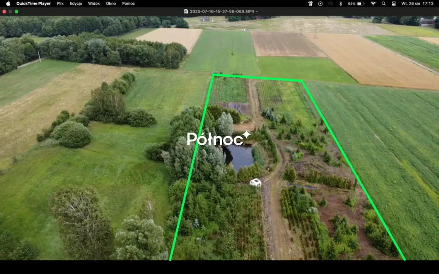Open the Widok menu

94,4
